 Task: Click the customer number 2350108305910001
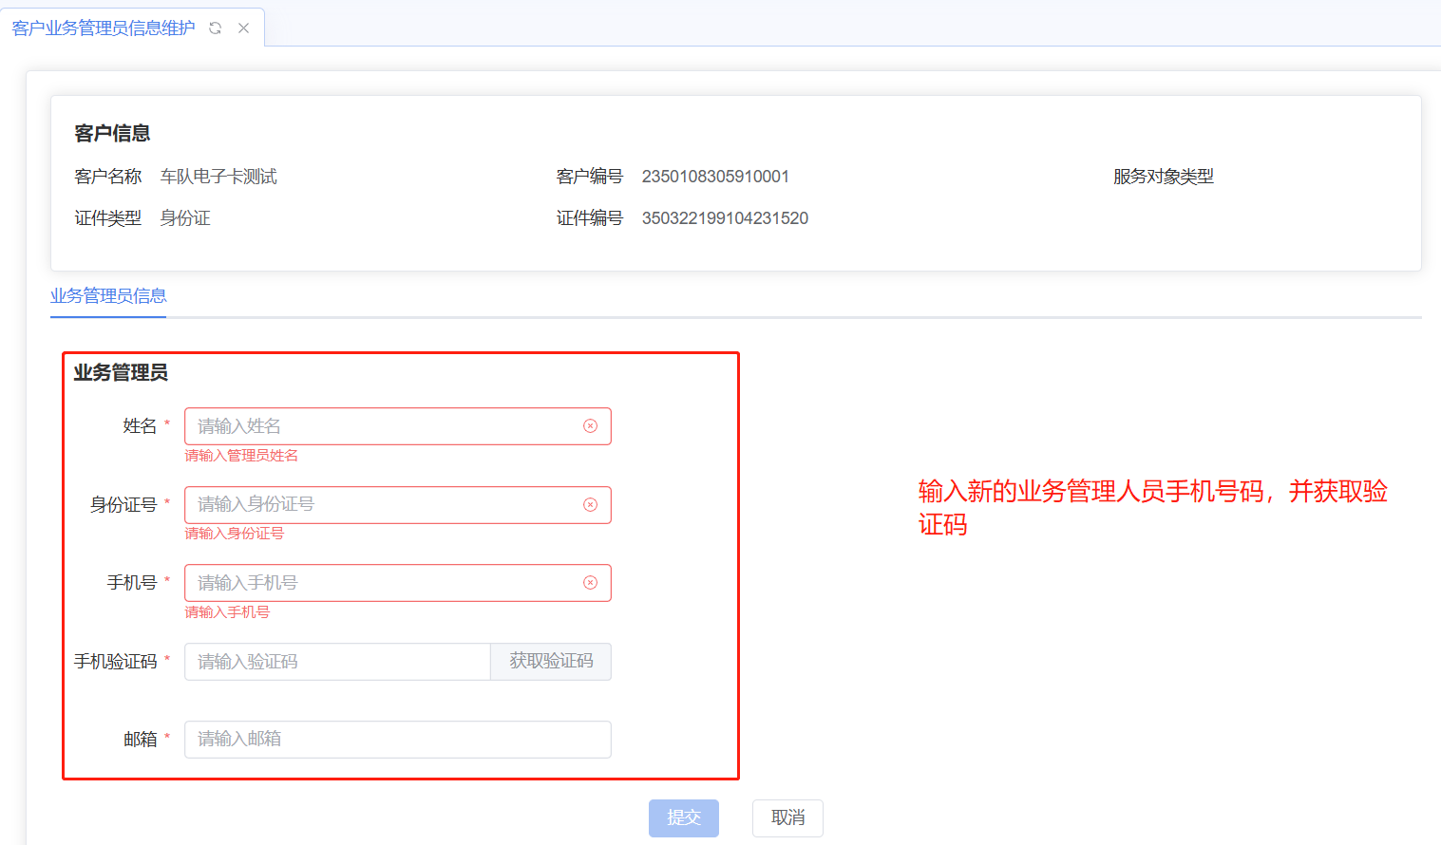pos(715,177)
